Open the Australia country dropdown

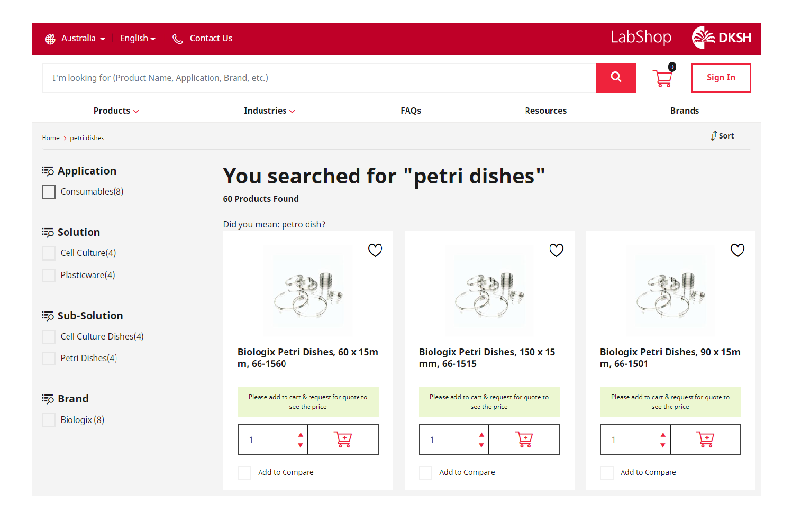(76, 39)
